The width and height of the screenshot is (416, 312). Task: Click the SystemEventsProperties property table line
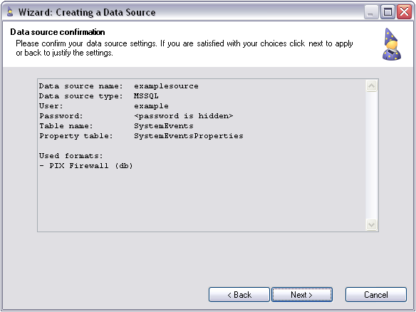[141, 136]
